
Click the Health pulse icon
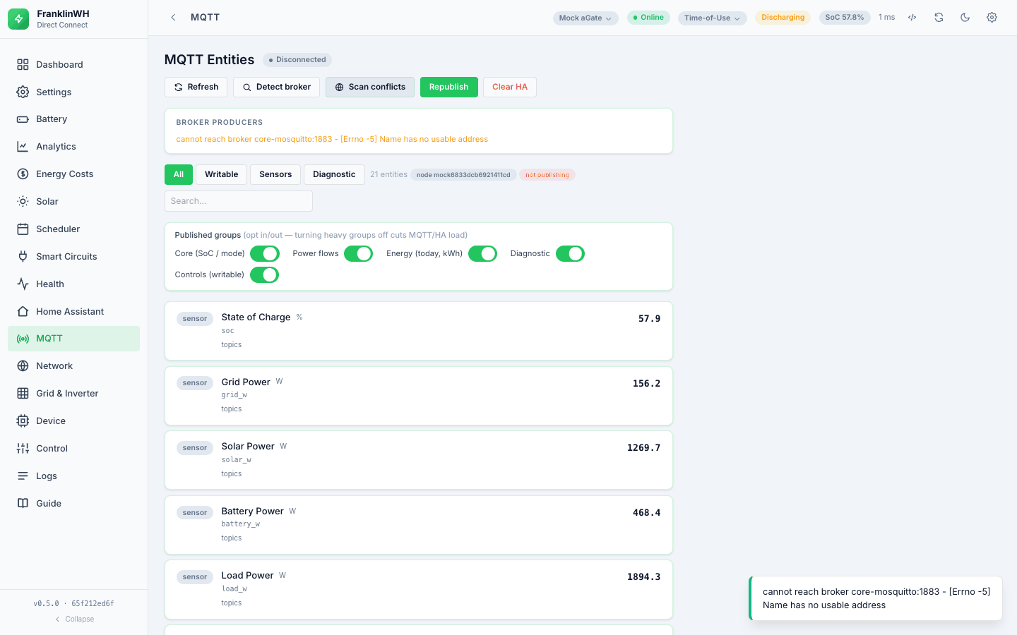23,284
